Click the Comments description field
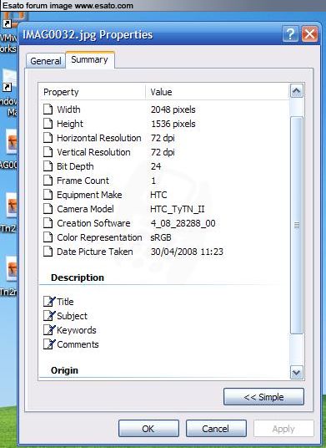This screenshot has width=326, height=448. coord(78,344)
